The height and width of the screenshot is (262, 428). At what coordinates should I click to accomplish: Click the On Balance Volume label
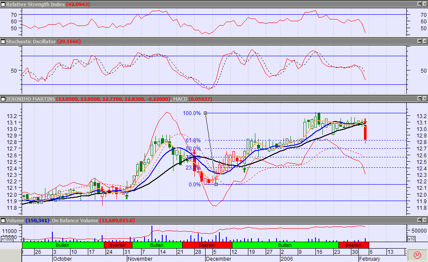[x=75, y=220]
